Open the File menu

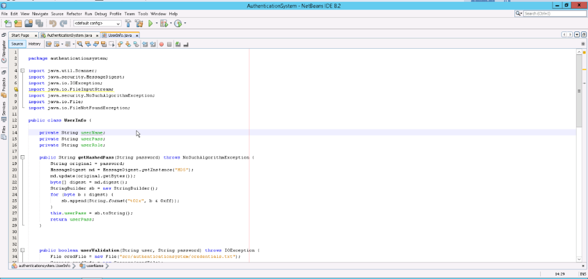coord(5,14)
